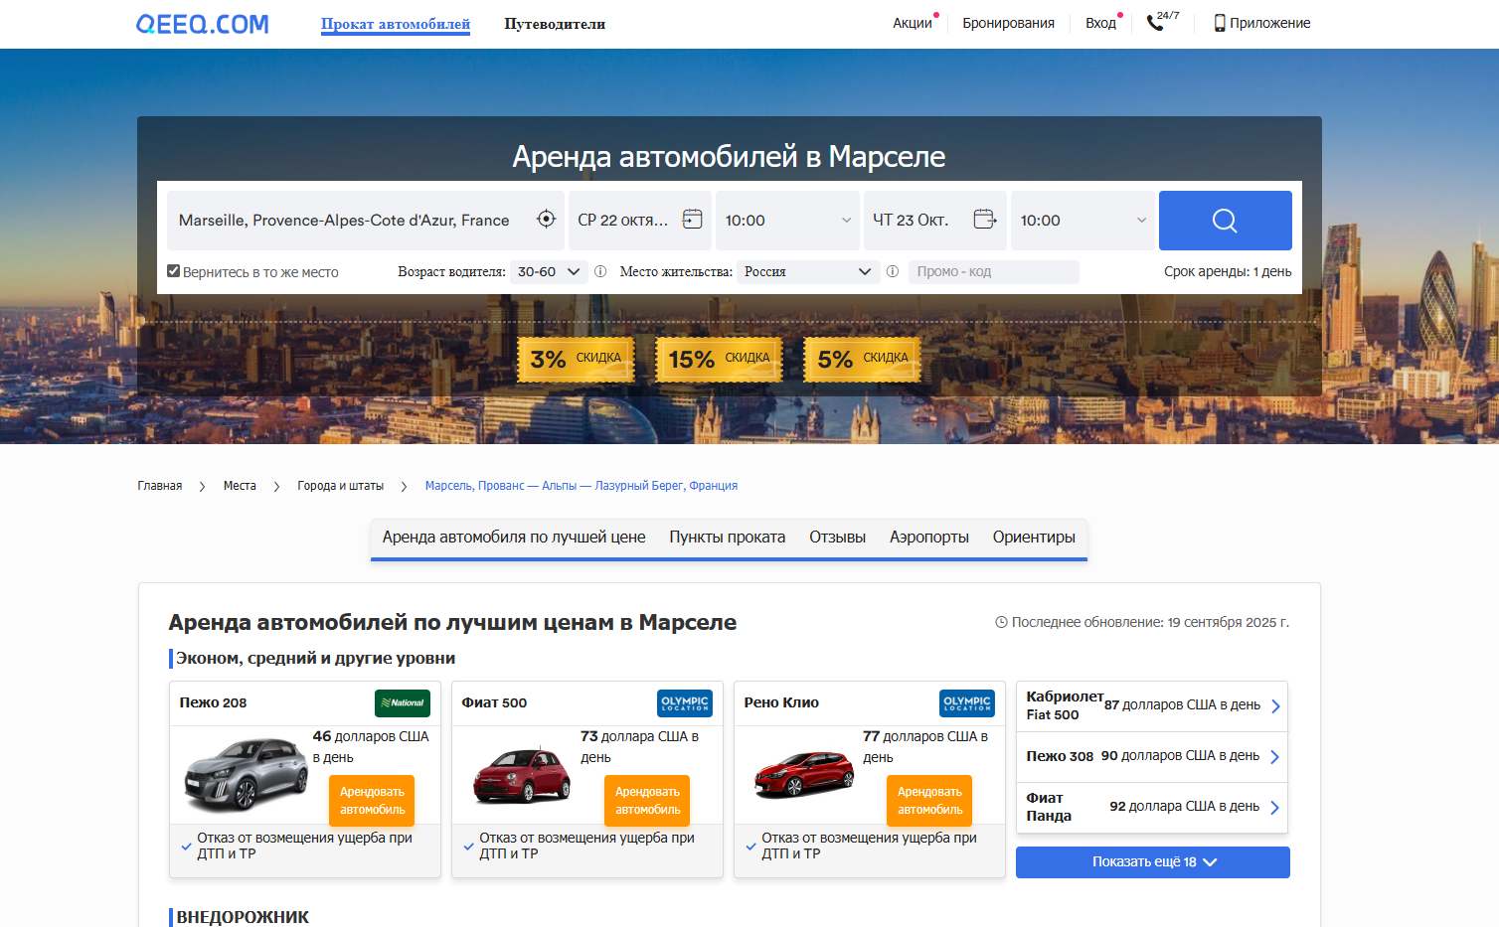Expand the Показать ещё 18 list
Image resolution: width=1499 pixels, height=927 pixels.
1152,862
